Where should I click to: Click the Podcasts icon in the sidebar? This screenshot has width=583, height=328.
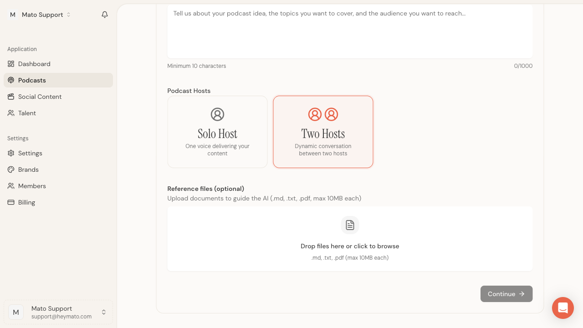[11, 80]
